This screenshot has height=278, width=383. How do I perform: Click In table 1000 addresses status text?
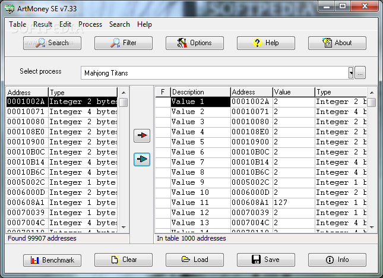click(x=191, y=238)
